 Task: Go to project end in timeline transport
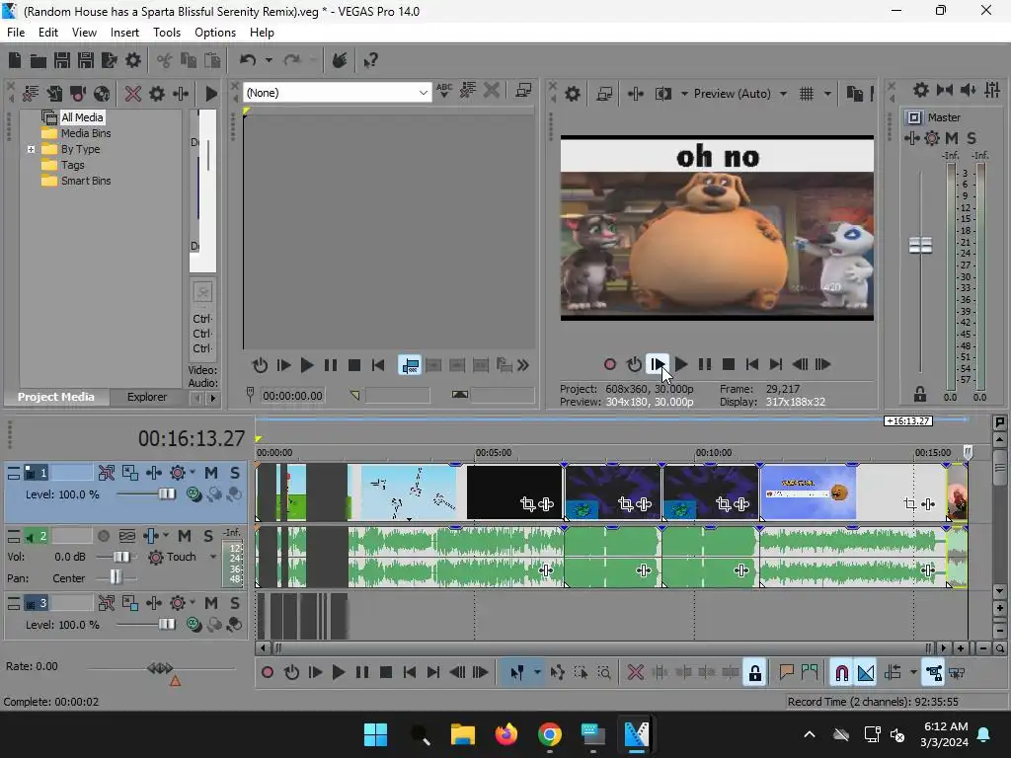433,673
